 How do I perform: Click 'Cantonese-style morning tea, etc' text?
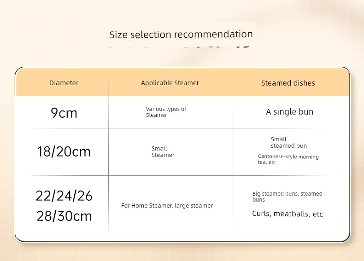tap(288, 159)
